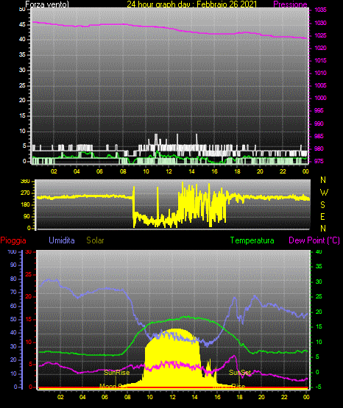
Task: Click the bottom 'N' compass letter
Action: coord(323,228)
